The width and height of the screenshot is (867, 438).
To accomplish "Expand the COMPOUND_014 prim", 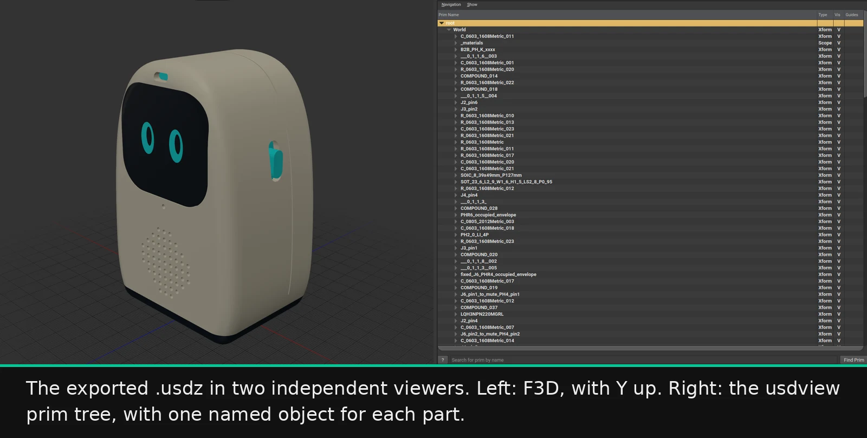I will click(x=456, y=76).
